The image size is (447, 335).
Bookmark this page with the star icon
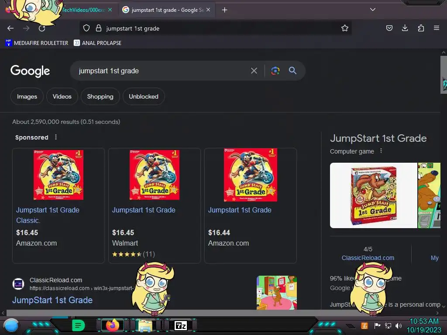point(345,28)
